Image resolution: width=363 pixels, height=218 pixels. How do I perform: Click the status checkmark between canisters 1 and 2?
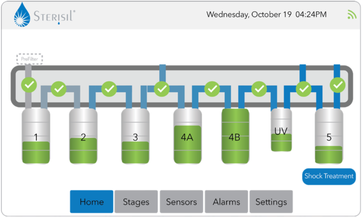tap(59, 89)
